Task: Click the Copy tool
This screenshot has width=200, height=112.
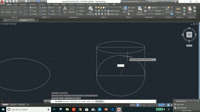Action: tap(33, 11)
